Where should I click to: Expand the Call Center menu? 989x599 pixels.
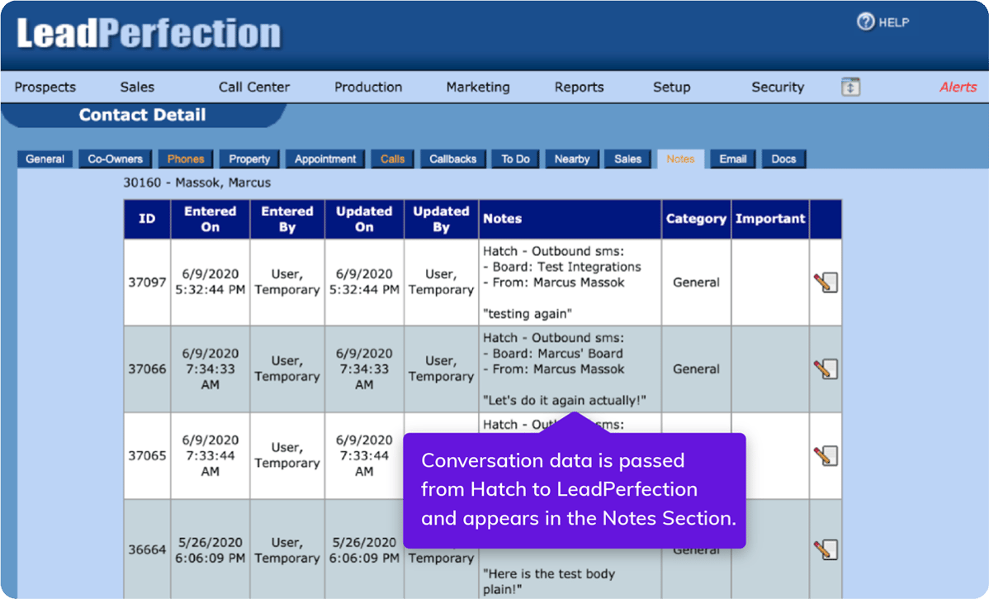click(x=253, y=86)
